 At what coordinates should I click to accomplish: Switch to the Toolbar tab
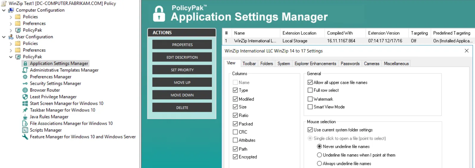click(x=249, y=63)
